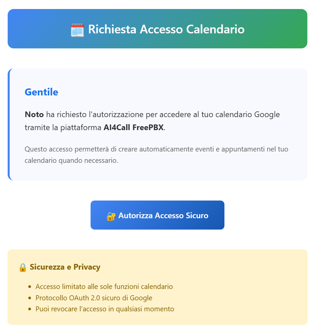
Task: Click the Accesso limitato alle sole funzioni calendario item
Action: pyautogui.click(x=104, y=287)
